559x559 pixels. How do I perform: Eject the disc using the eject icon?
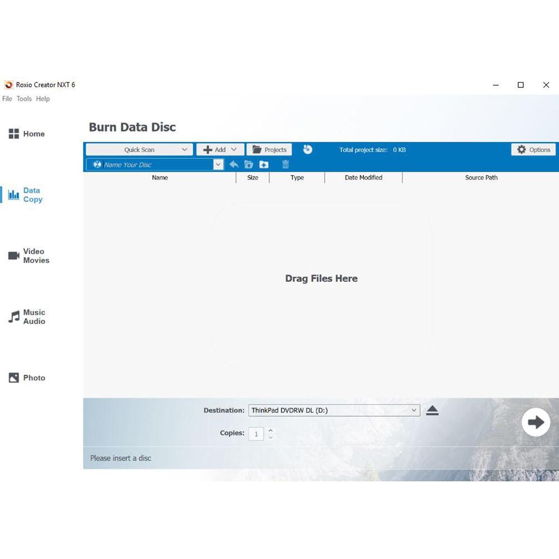(432, 410)
